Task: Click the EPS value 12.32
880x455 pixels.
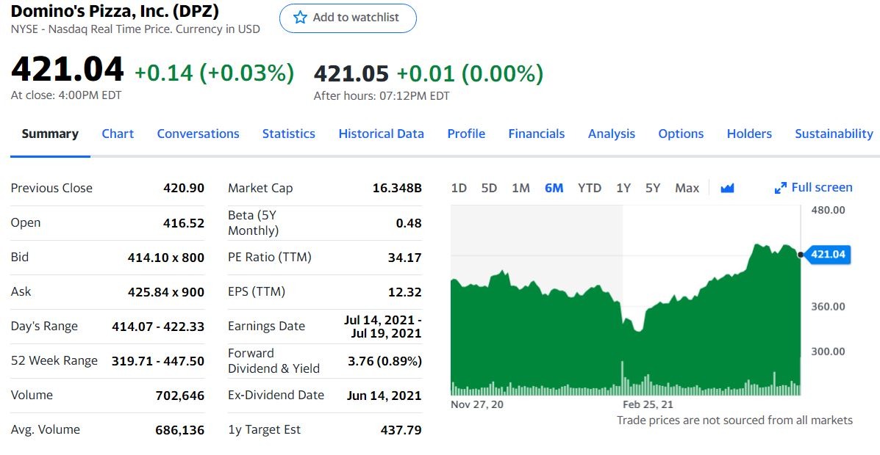Action: pos(404,292)
